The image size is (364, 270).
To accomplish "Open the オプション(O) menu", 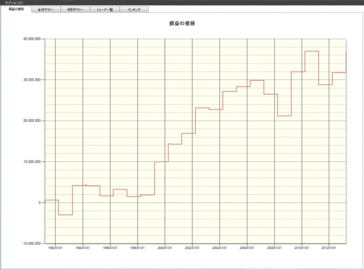I will pos(13,2).
